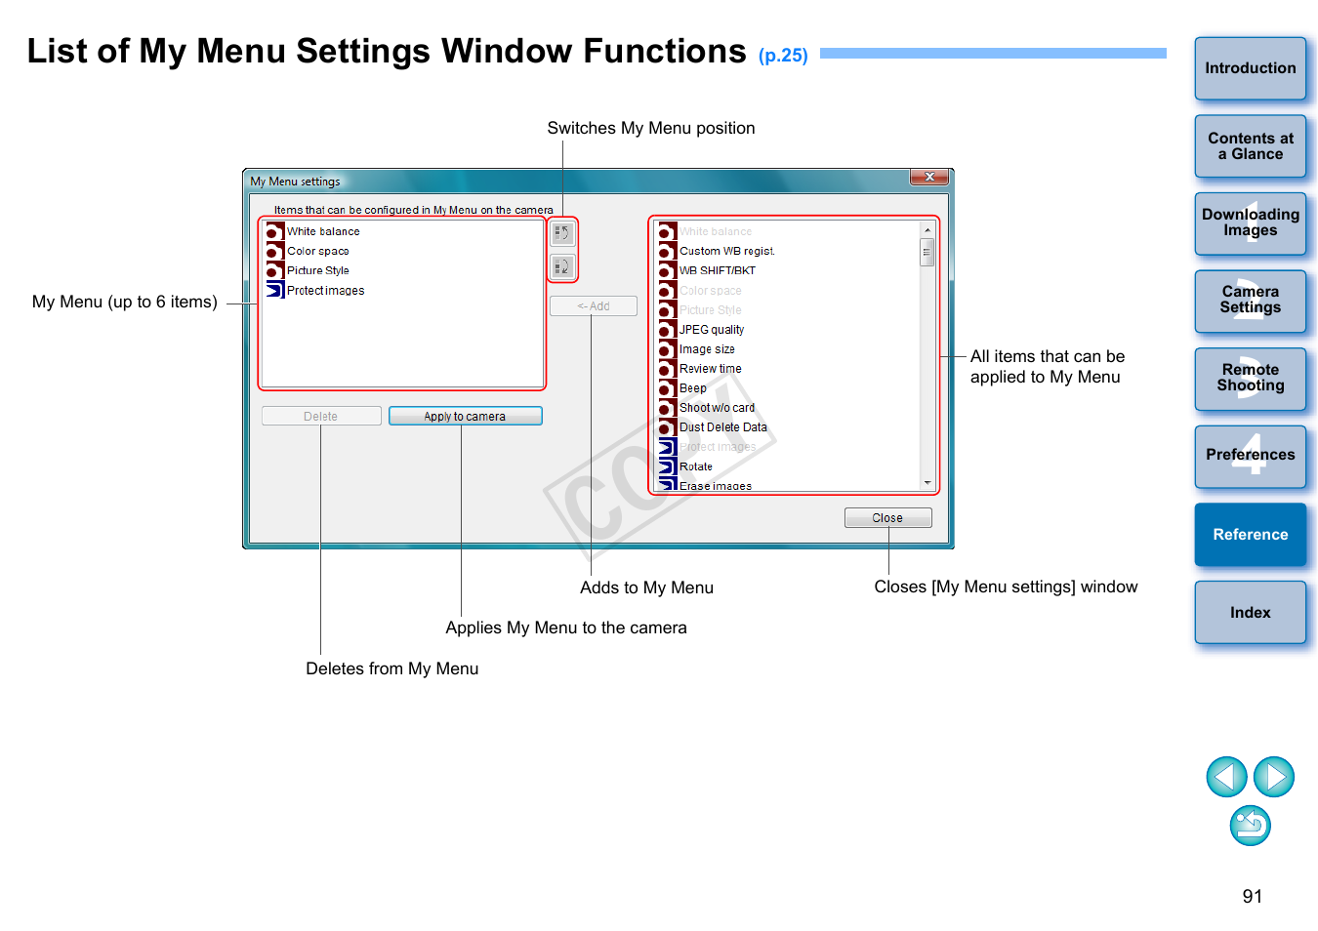The height and width of the screenshot is (931, 1318).
Task: Select WB SHIFT/BKT item
Action: click(718, 270)
